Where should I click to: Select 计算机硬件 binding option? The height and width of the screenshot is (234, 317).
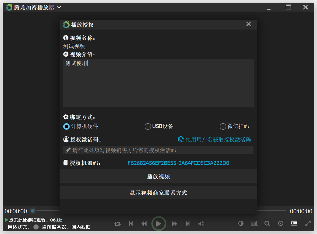(x=81, y=126)
